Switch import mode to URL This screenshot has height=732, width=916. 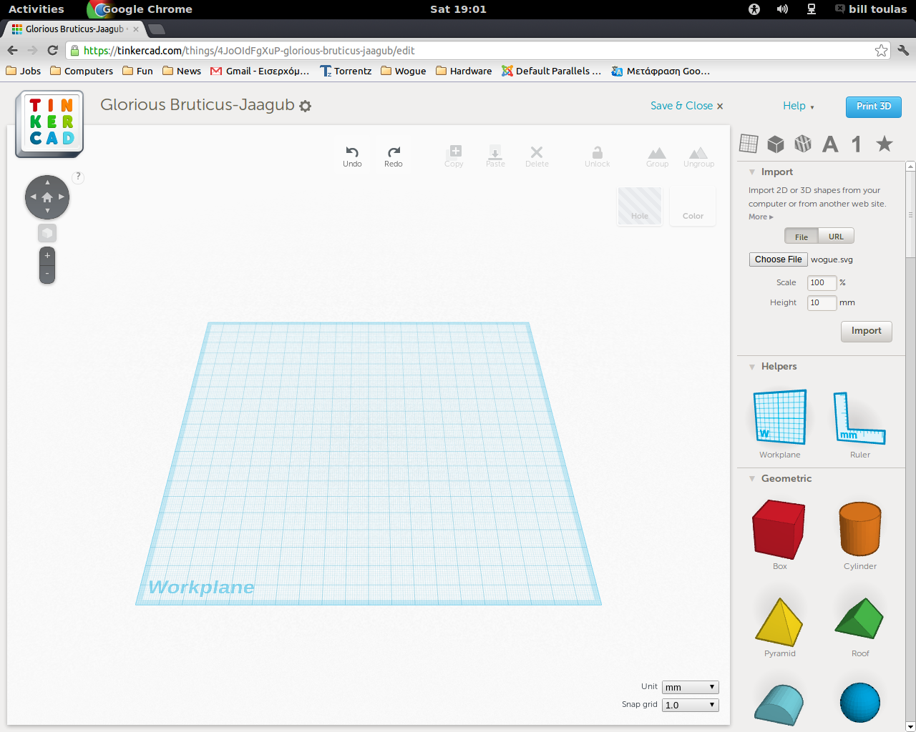836,236
